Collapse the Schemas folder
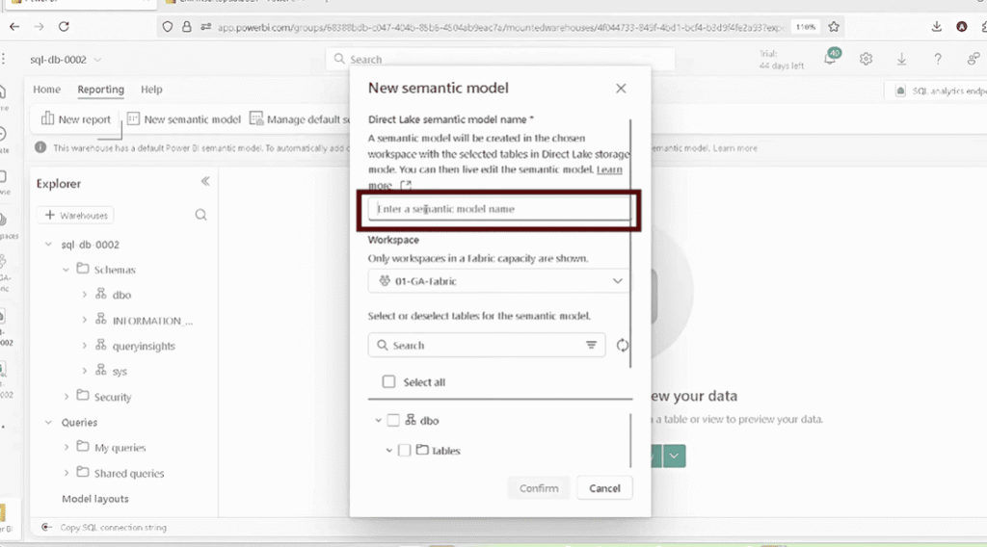 pos(67,269)
